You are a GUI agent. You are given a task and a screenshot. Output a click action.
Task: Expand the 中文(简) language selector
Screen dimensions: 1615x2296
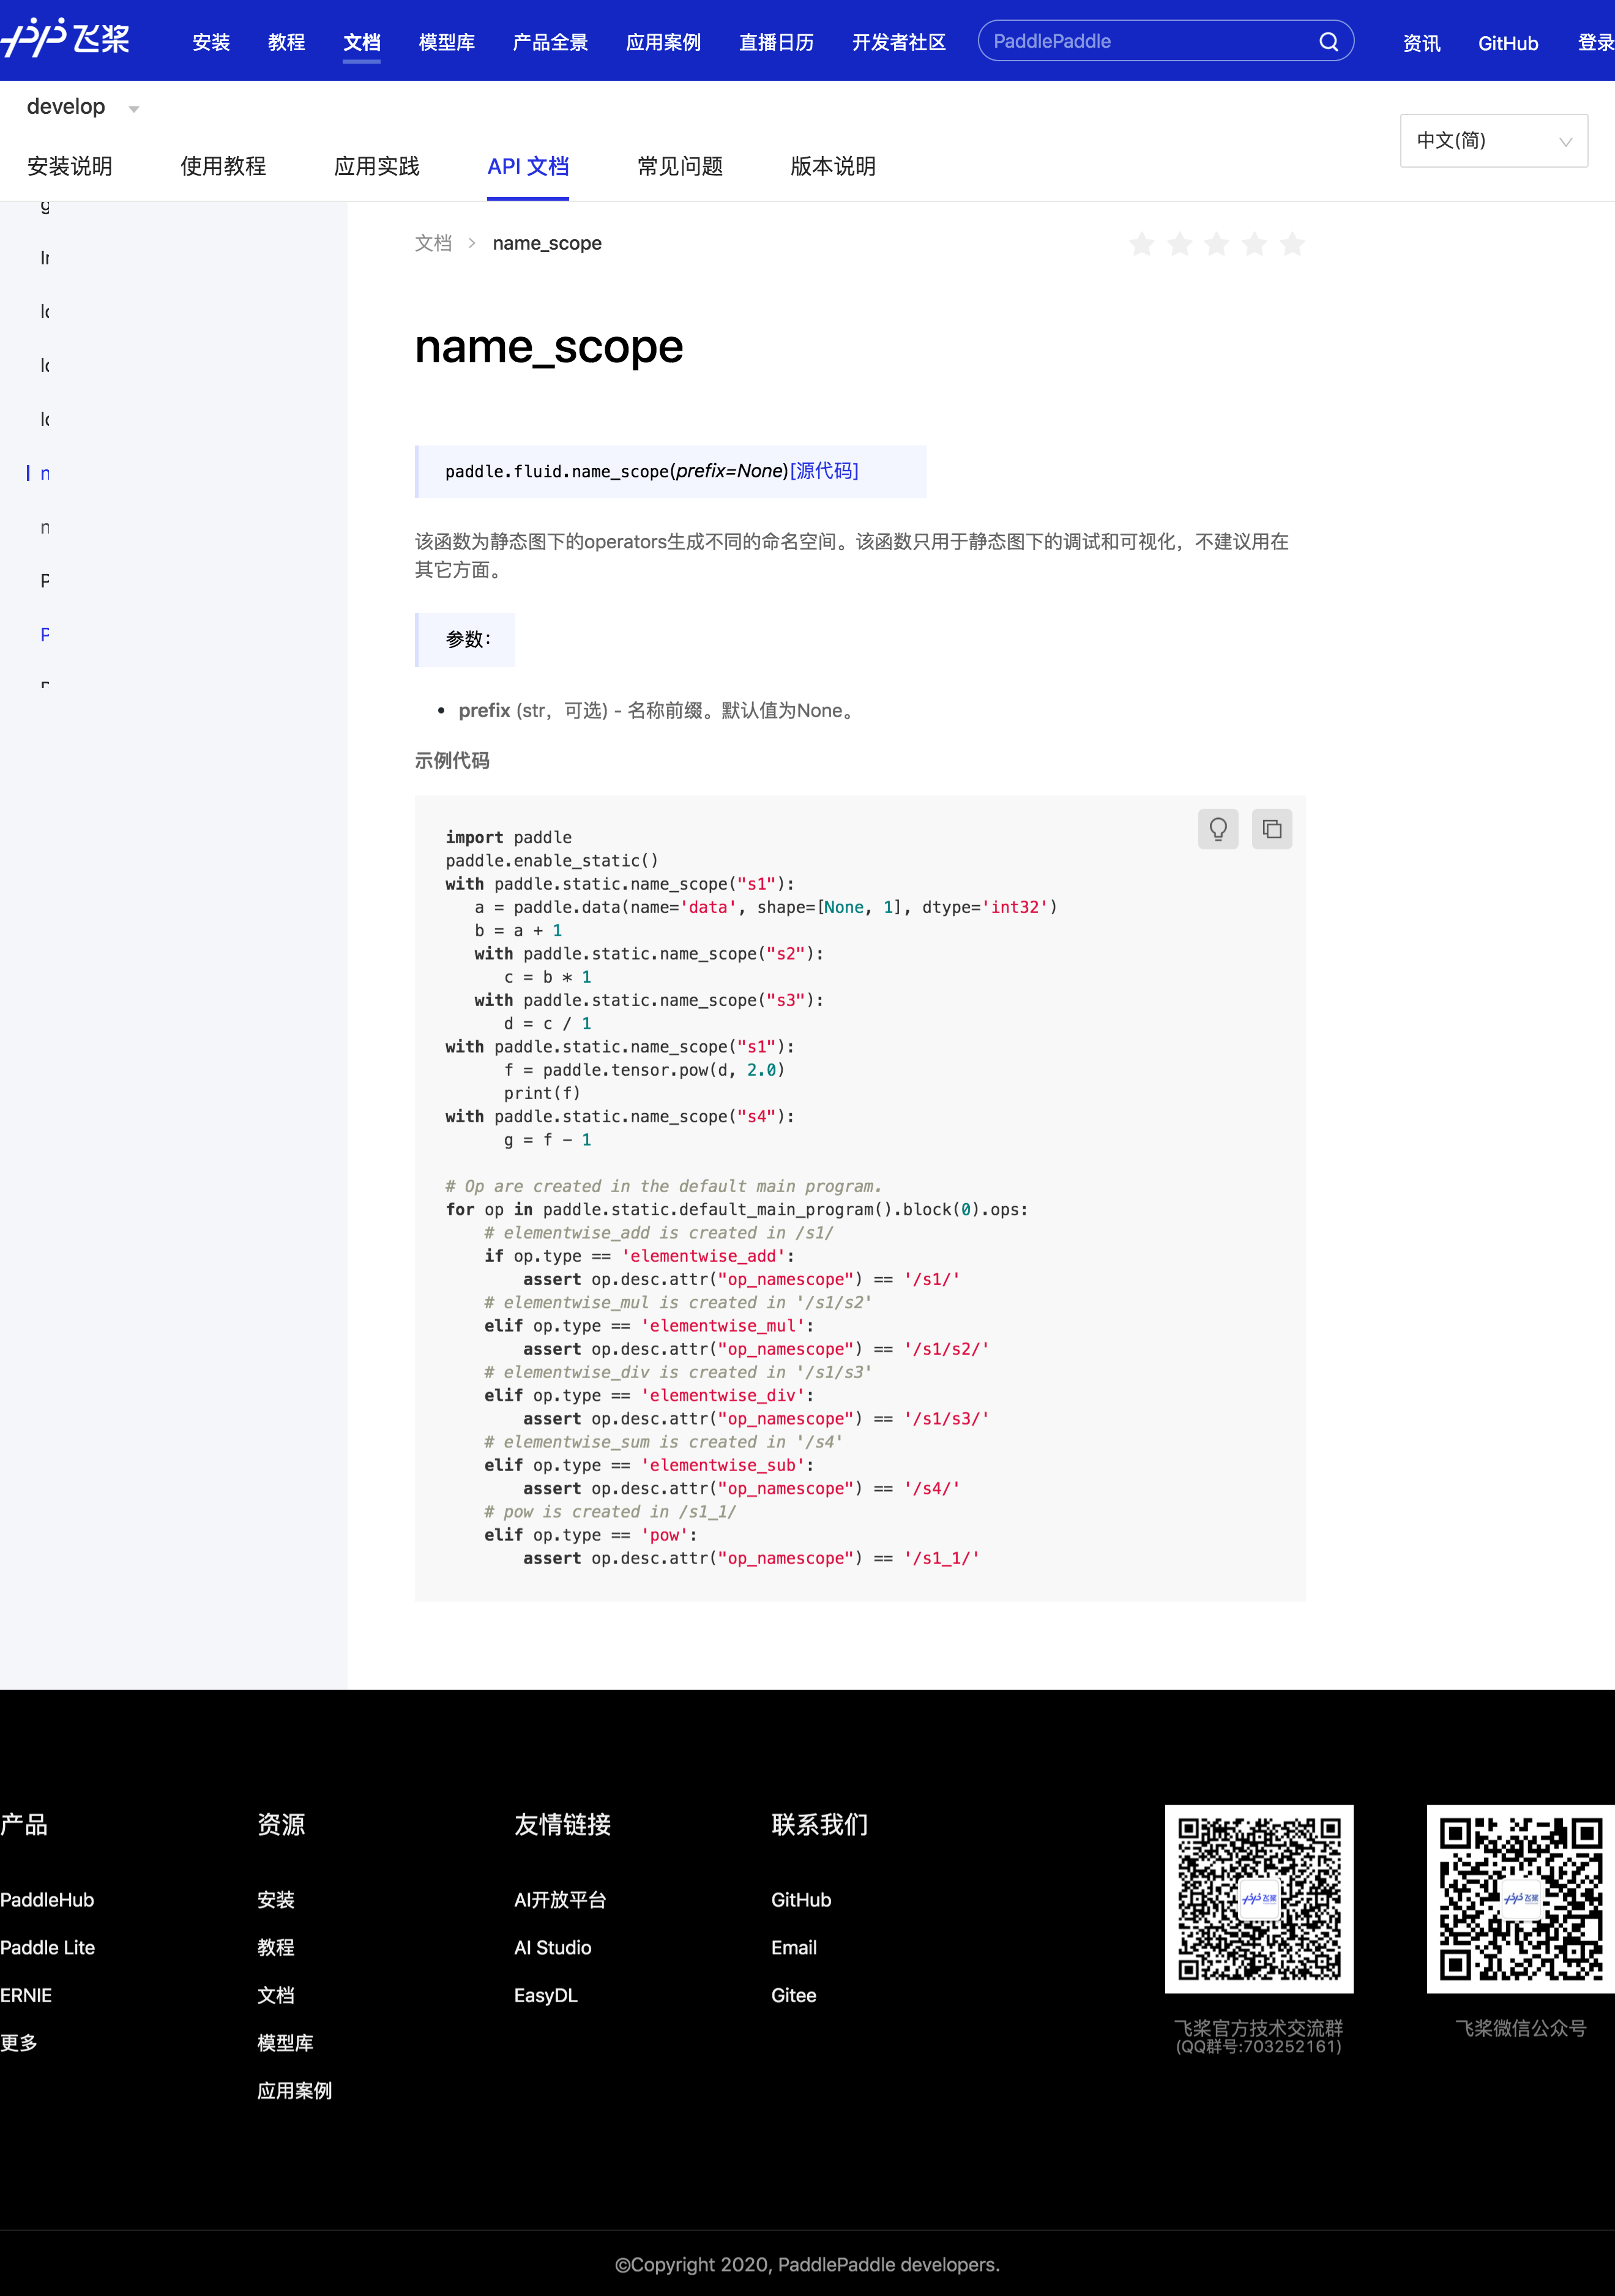tap(1493, 141)
